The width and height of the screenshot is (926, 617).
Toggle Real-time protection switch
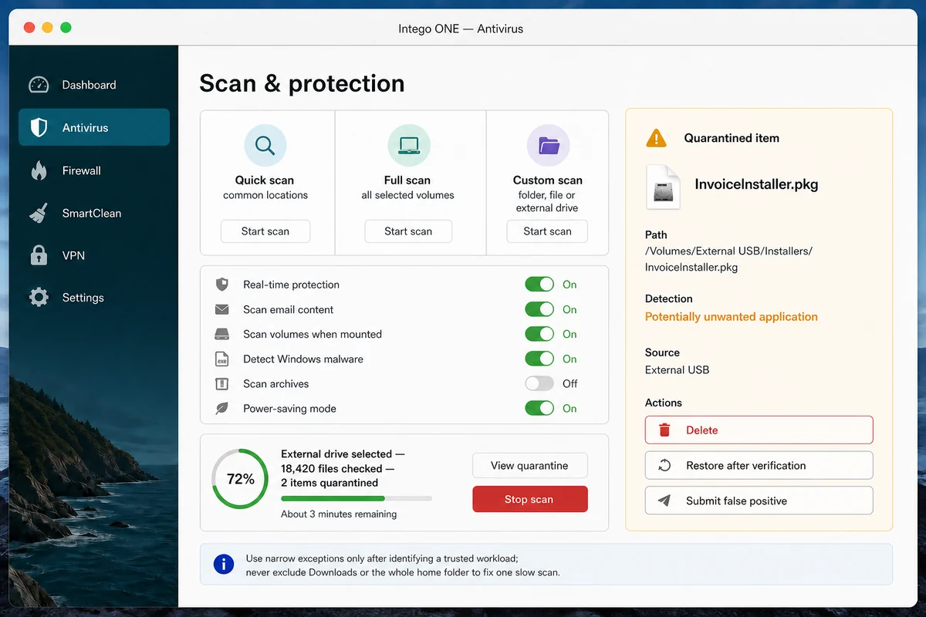click(539, 285)
